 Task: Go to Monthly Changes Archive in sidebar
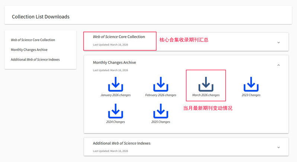tap(29, 50)
